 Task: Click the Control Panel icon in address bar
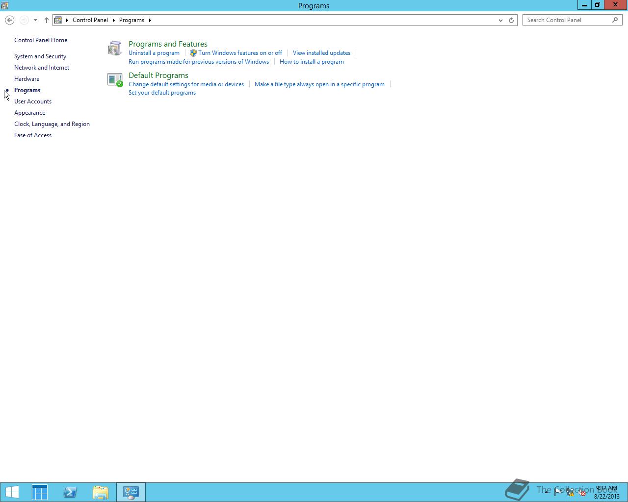(58, 20)
